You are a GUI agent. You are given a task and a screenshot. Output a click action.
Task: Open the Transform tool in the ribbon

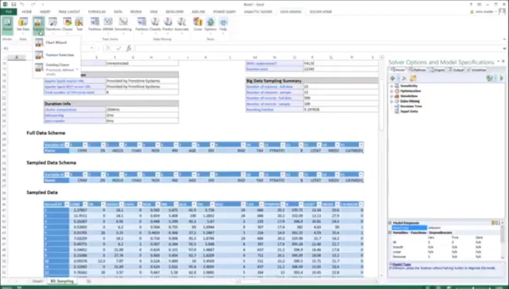coord(54,25)
